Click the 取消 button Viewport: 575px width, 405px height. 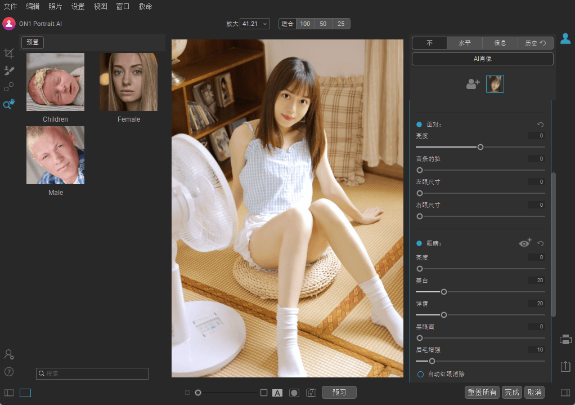point(534,392)
